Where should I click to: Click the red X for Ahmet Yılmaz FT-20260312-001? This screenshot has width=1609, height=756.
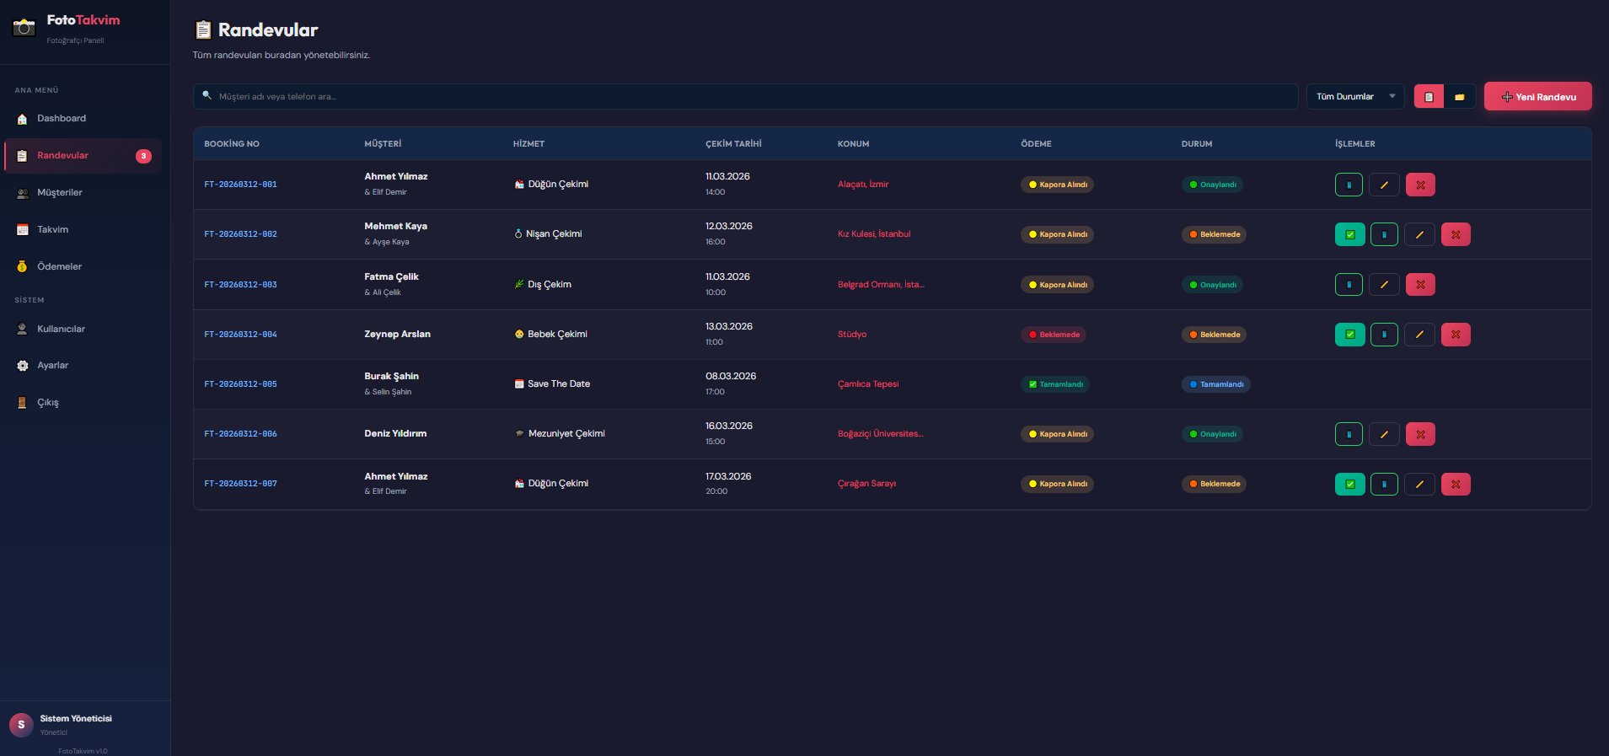click(x=1420, y=185)
